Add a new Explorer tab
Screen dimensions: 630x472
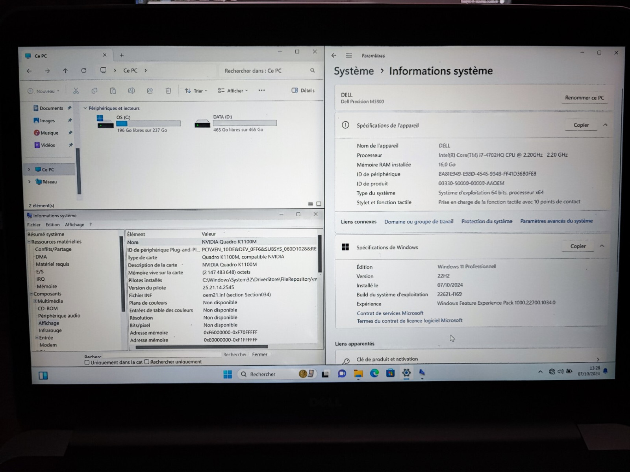[x=122, y=56]
